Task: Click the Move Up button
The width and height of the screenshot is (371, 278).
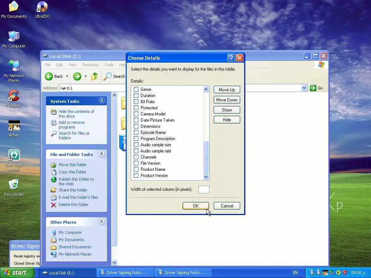Action: (227, 90)
